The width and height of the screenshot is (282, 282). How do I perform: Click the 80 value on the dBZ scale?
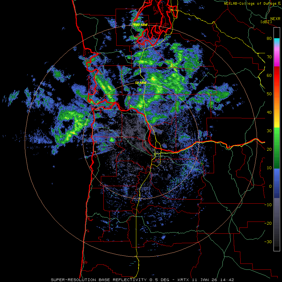[x=269, y=38]
